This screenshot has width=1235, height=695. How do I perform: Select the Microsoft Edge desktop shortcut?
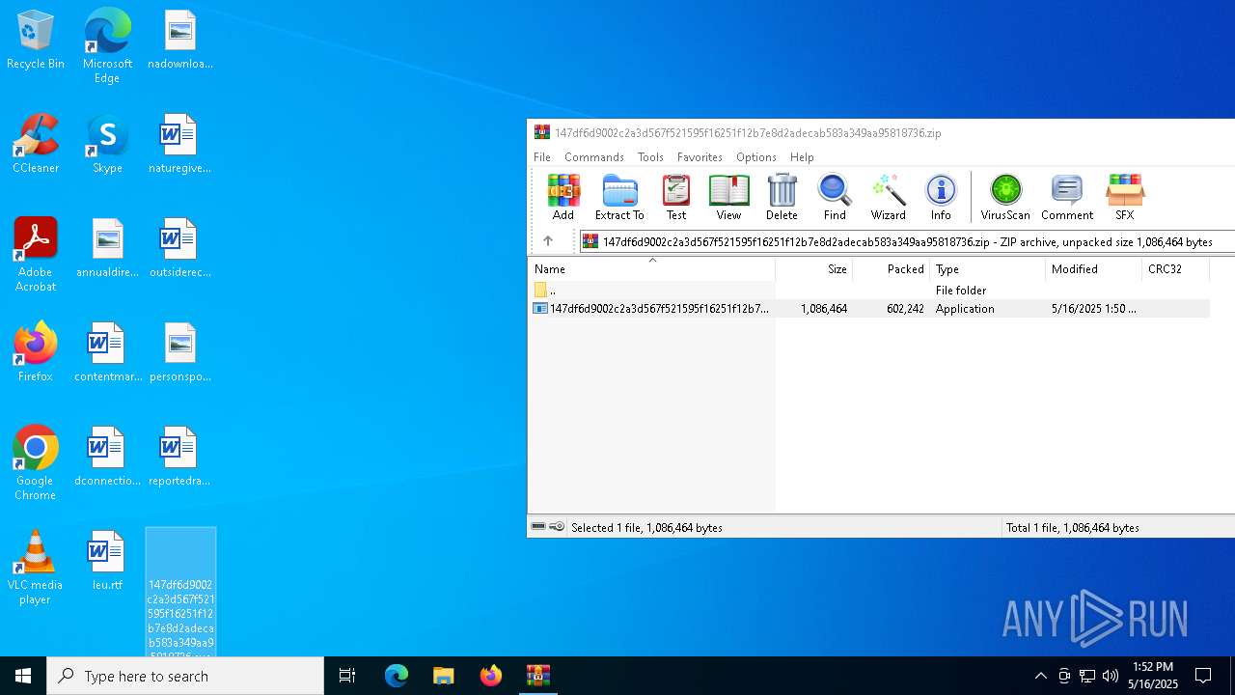[107, 46]
